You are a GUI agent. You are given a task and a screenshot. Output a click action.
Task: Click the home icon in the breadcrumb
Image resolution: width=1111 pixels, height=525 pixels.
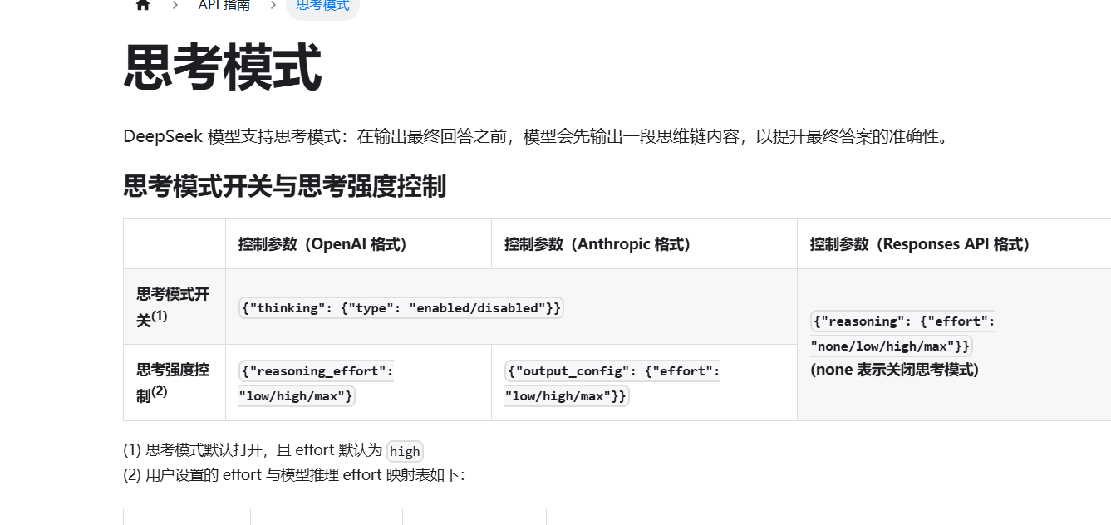tap(142, 5)
